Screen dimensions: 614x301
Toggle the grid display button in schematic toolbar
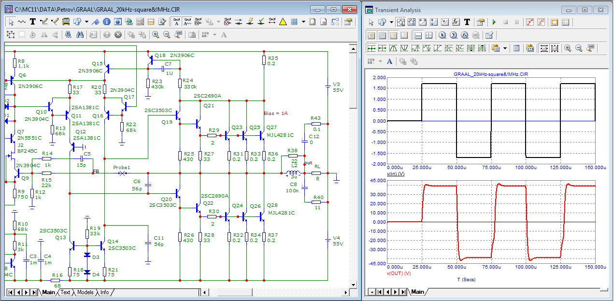(x=294, y=22)
